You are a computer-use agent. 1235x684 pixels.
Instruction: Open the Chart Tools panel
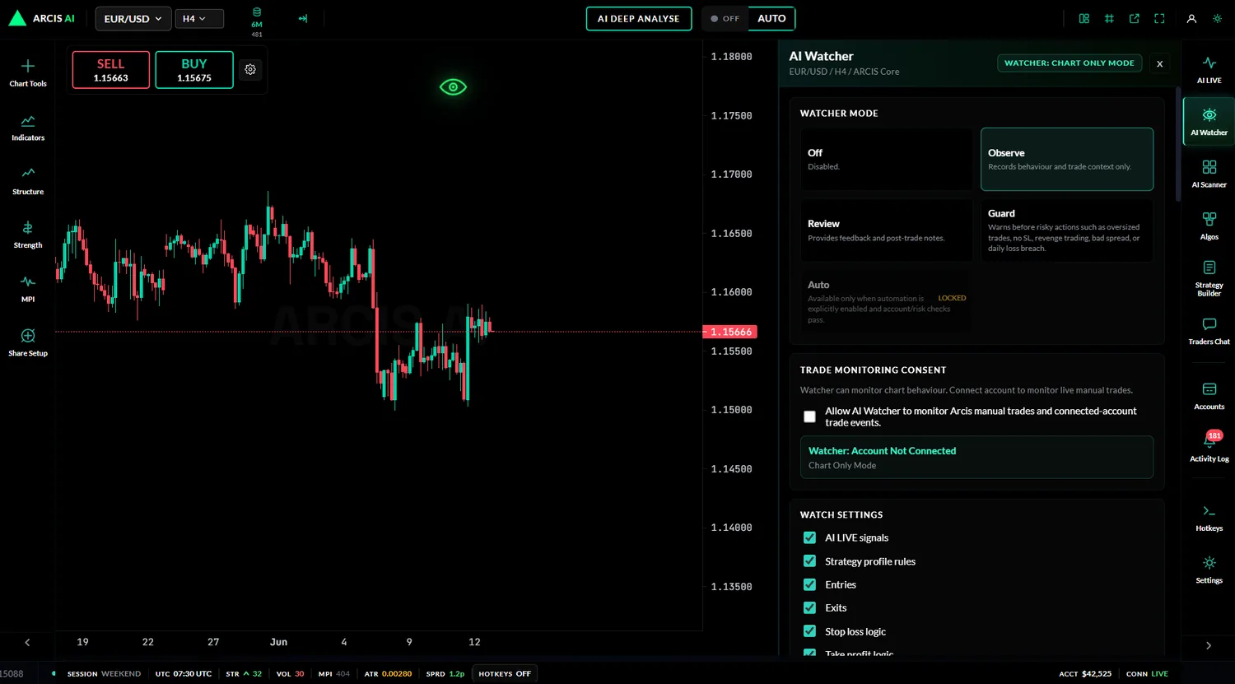pyautogui.click(x=28, y=72)
